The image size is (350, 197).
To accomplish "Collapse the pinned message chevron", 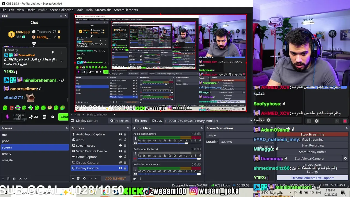I will pos(62,61).
